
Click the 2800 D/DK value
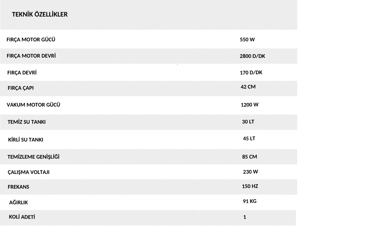[252, 56]
